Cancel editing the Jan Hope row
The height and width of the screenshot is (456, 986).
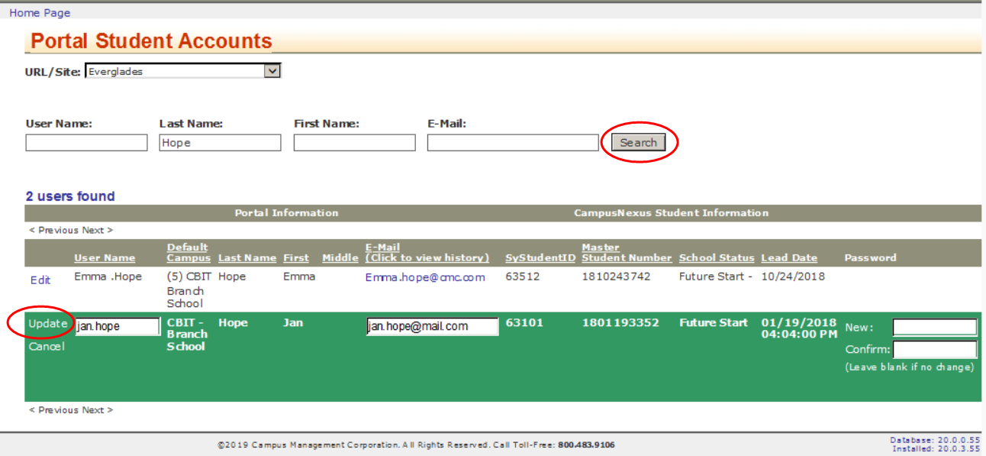point(47,347)
